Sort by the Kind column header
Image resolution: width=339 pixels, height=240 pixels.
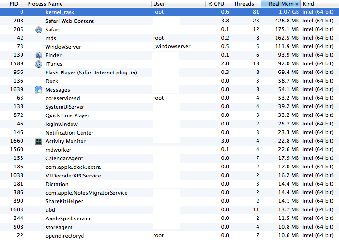tap(320, 4)
